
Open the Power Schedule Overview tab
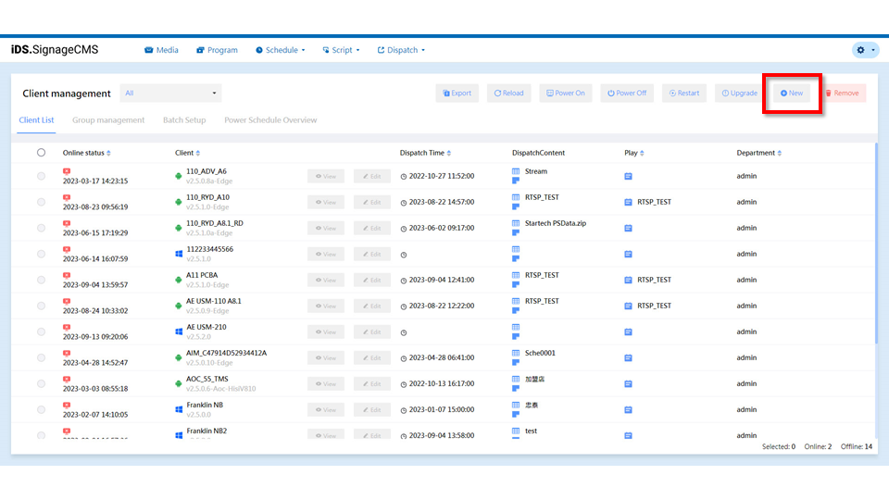point(270,120)
